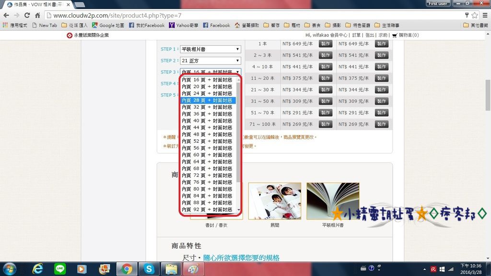Switch to Chrome in the taskbar

[127, 269]
